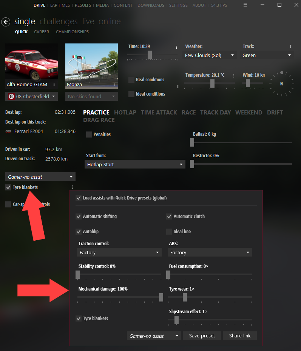Enable the Ideal line checkbox
Screen dimensions: 301x351
click(x=169, y=232)
